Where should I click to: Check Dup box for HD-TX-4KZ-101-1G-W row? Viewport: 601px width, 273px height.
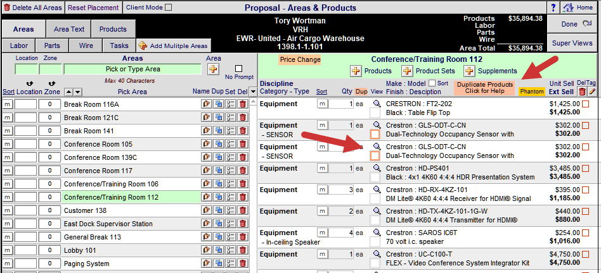click(x=375, y=221)
